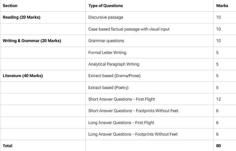
Task: Click the Section column header
Action: (x=10, y=6)
